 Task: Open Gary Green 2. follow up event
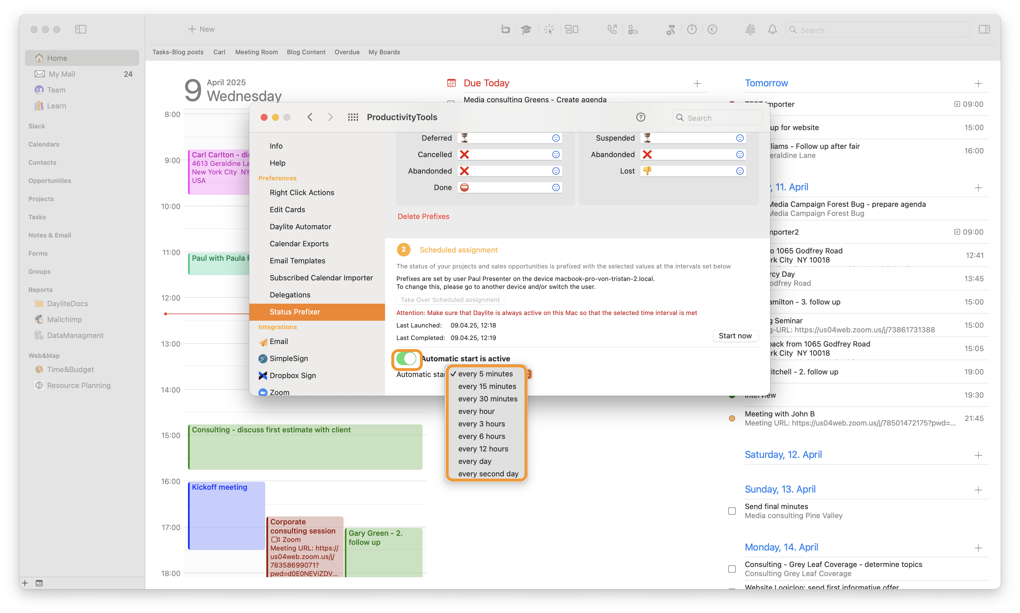384,552
